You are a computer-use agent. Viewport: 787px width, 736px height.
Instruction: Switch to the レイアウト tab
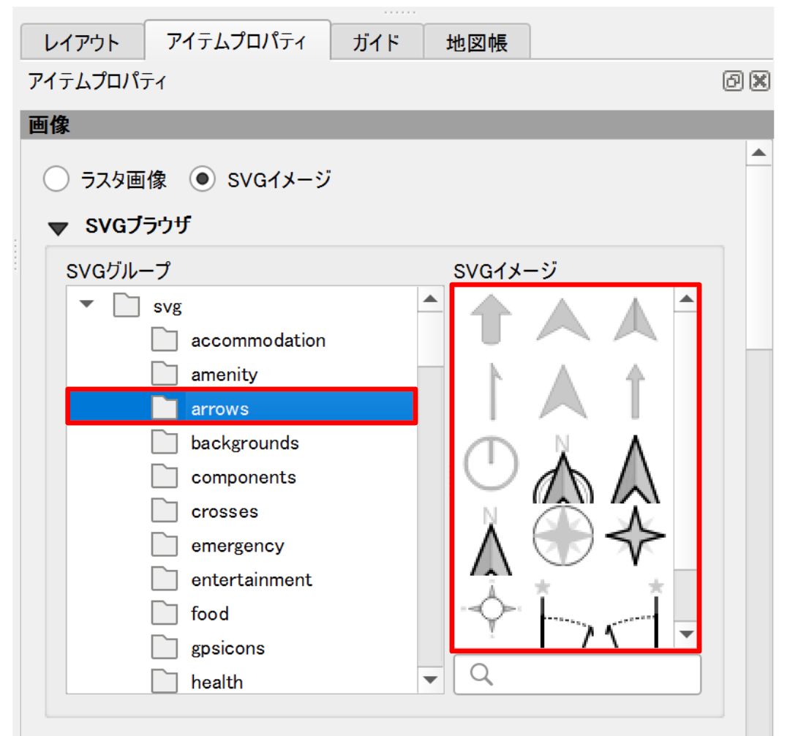tap(82, 42)
